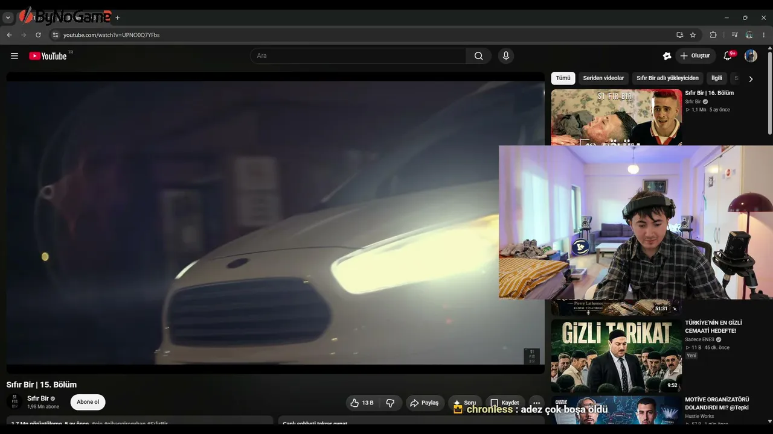
Task: Expand the tab search dropdown
Action: 8,17
